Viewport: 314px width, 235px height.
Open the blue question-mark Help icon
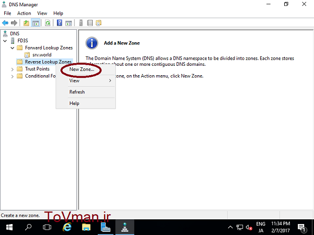pos(59,23)
